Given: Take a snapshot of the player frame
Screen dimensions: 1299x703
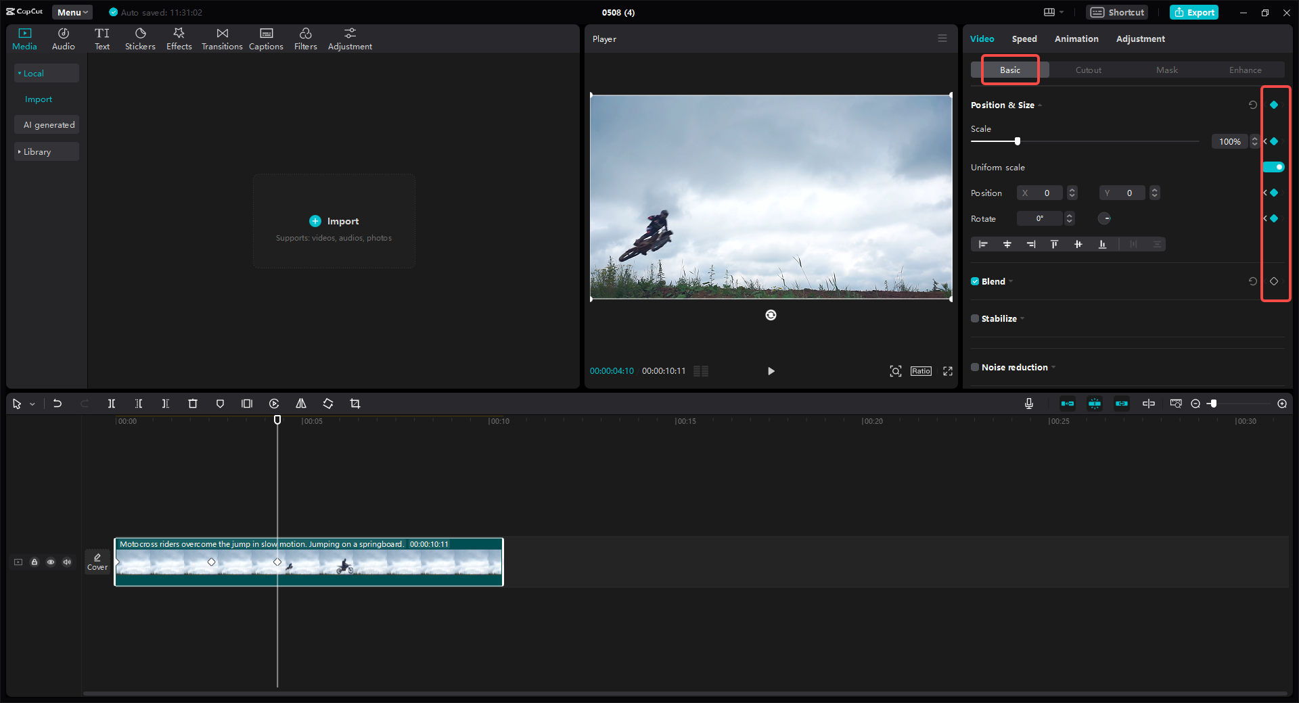Looking at the screenshot, I should pyautogui.click(x=895, y=371).
